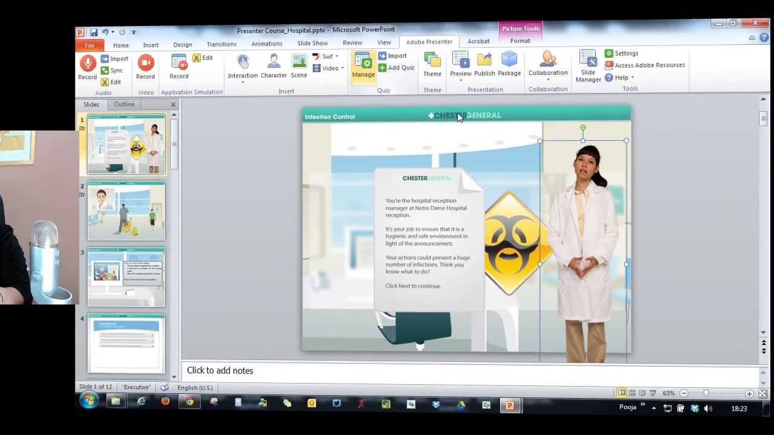Viewport: 774px width, 435px height.
Task: Select slide 4 thumbnail
Action: click(126, 343)
